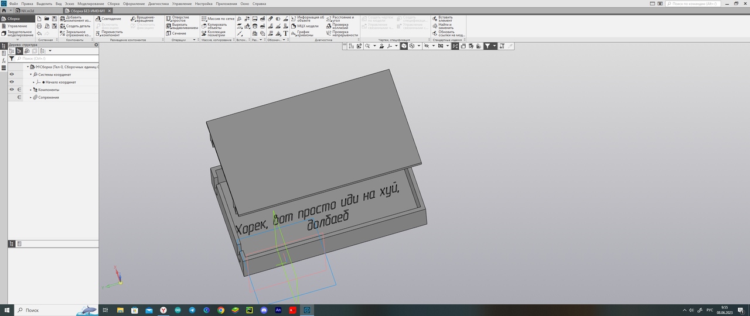
Task: Toggle visibility eye of Начало координат
Action: 12,82
